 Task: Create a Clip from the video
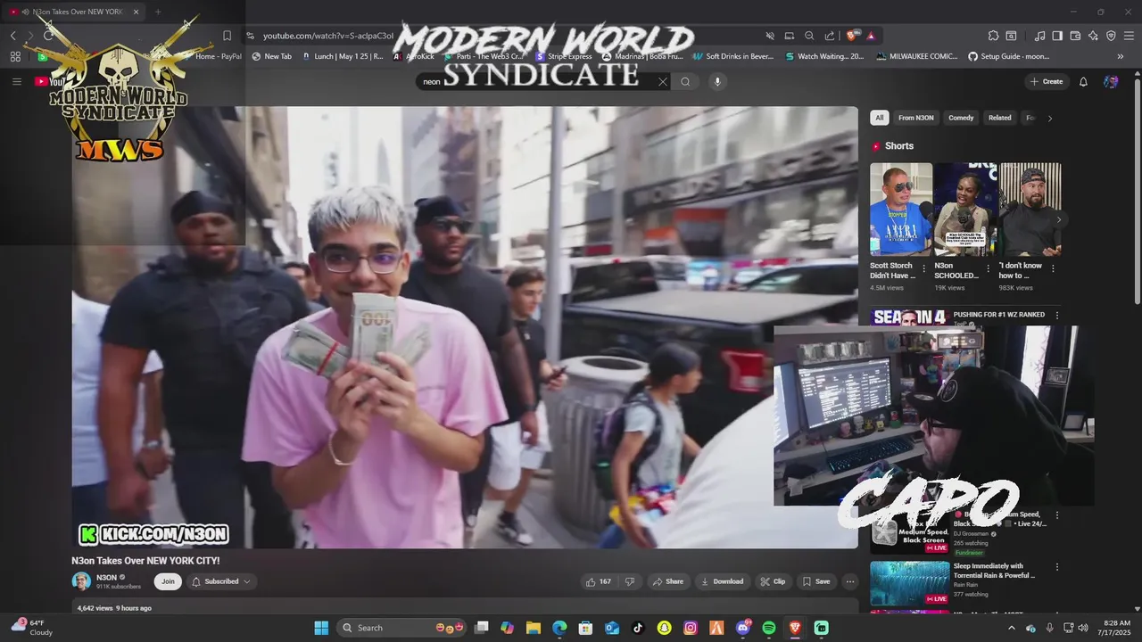(x=773, y=581)
